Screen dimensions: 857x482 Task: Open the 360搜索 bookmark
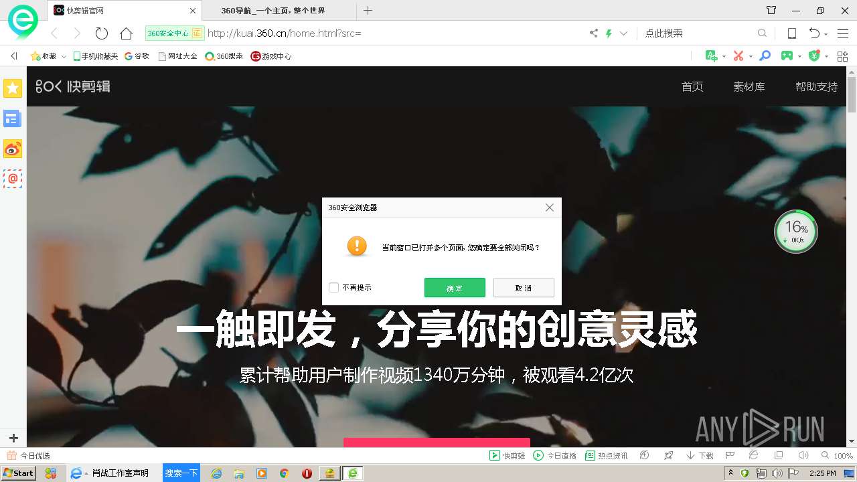point(224,56)
